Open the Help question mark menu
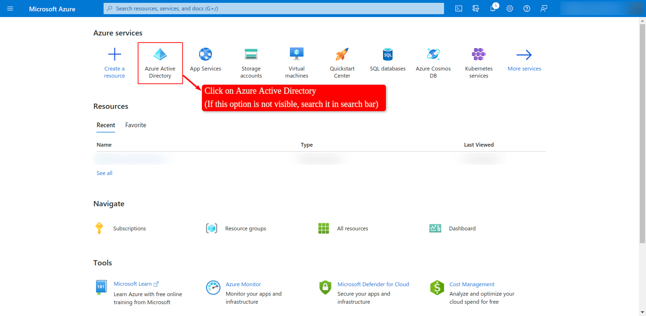The width and height of the screenshot is (646, 316). [527, 9]
